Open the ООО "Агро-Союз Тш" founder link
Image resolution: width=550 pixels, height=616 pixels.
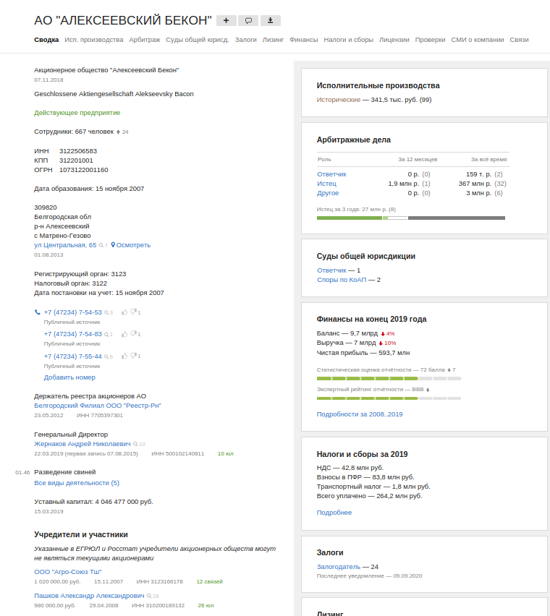click(63, 572)
